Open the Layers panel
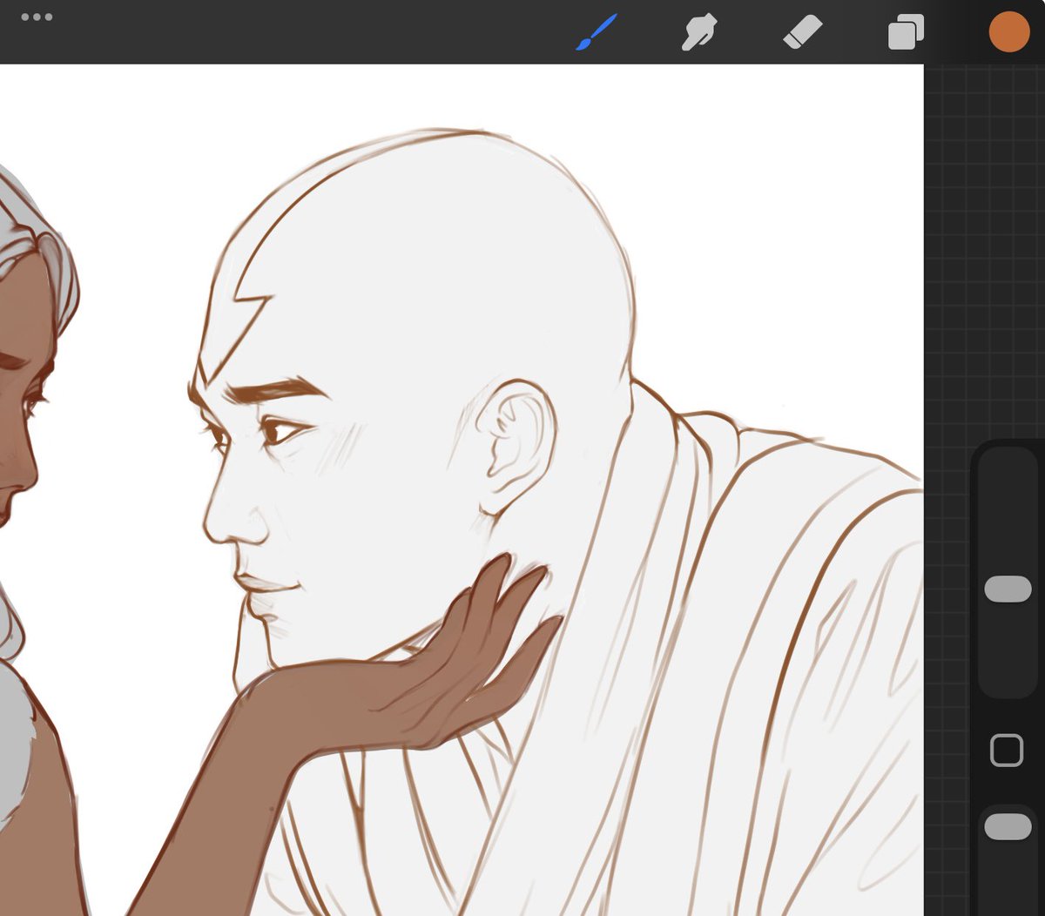The image size is (1045, 916). pyautogui.click(x=906, y=33)
